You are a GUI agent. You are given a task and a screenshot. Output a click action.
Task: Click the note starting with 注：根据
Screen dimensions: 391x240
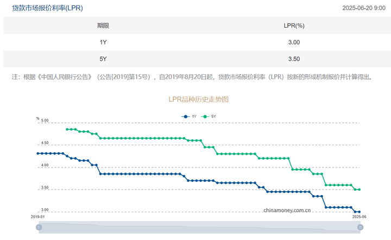click(x=192, y=77)
